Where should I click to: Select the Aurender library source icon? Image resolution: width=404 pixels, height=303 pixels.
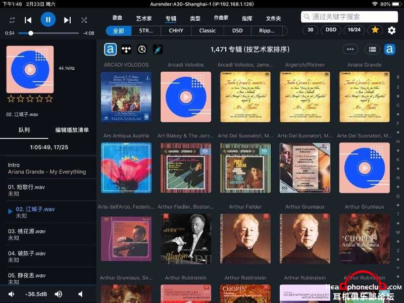click(x=110, y=49)
